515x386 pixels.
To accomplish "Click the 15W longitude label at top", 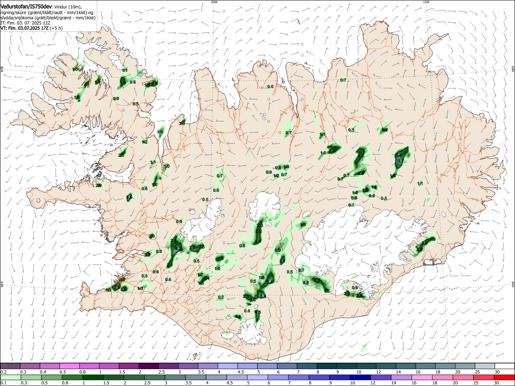I will coord(426,2).
